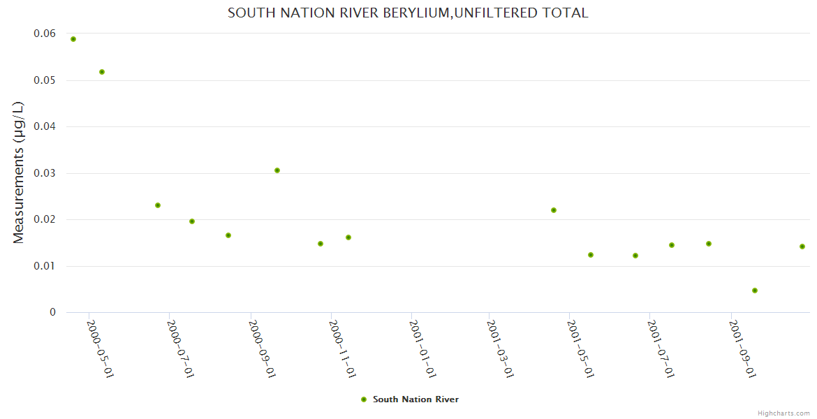Click the 2001-01-01 x-axis label
The width and height of the screenshot is (817, 419).
click(423, 348)
